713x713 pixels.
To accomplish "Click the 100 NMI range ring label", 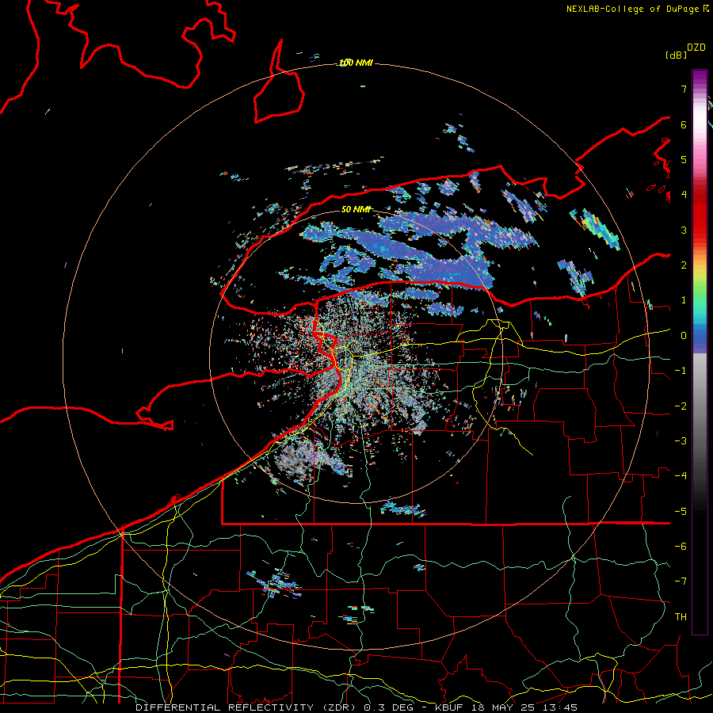I will 356,63.
